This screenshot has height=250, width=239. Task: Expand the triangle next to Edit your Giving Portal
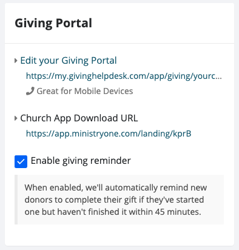point(16,61)
